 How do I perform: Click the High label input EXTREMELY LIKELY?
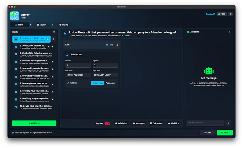105,75
